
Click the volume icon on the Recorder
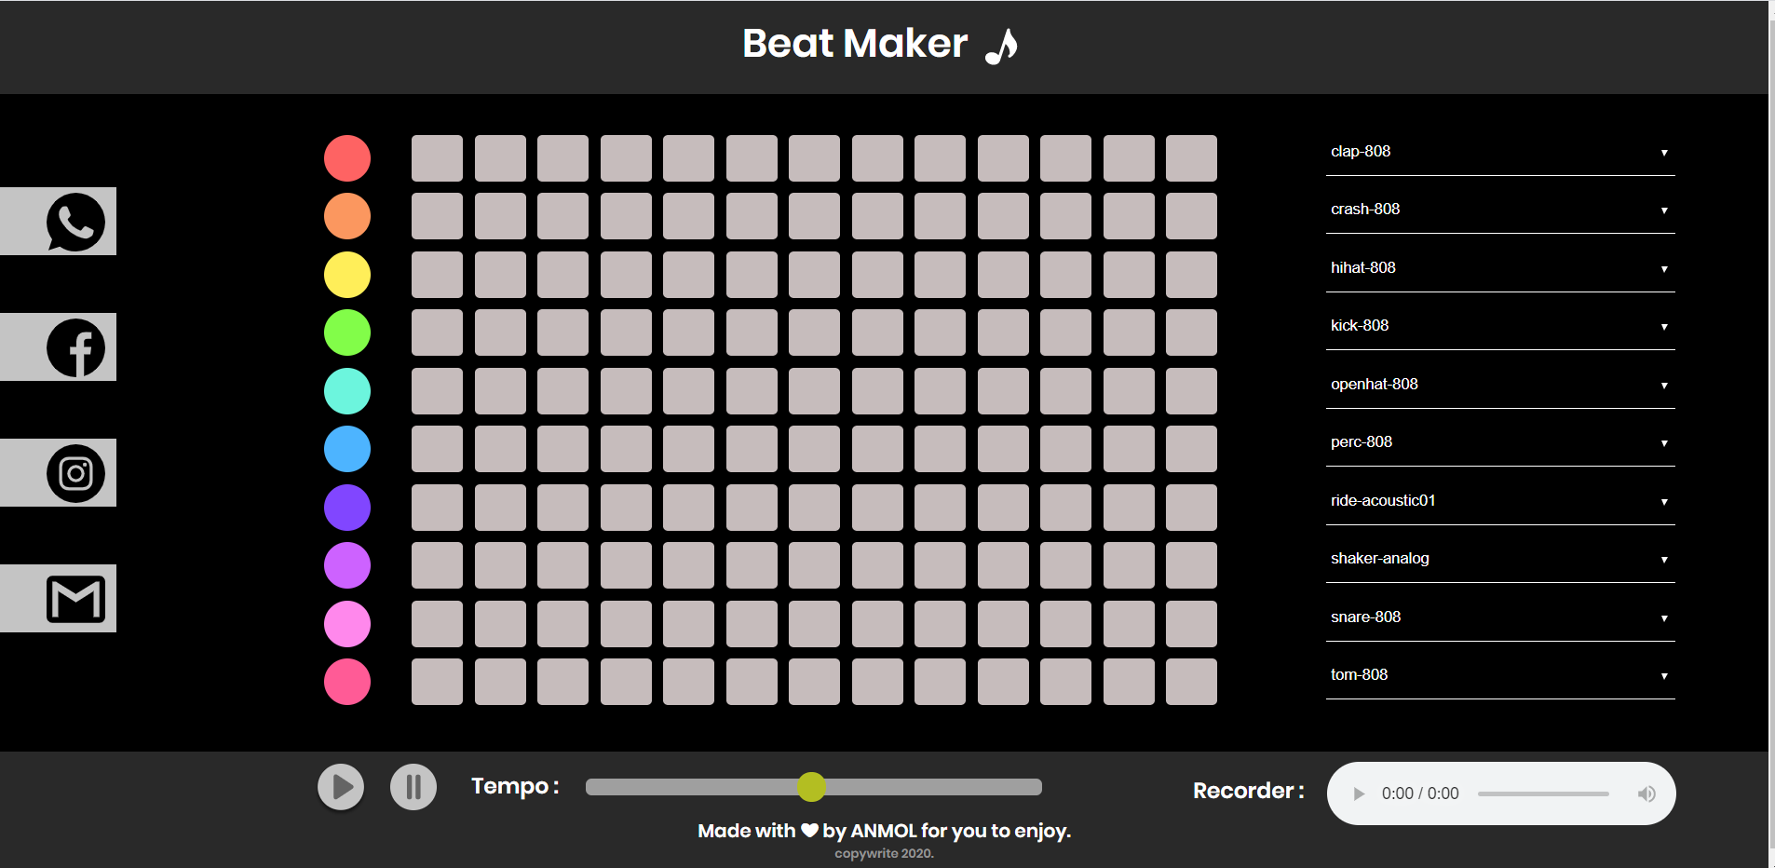[x=1645, y=793]
